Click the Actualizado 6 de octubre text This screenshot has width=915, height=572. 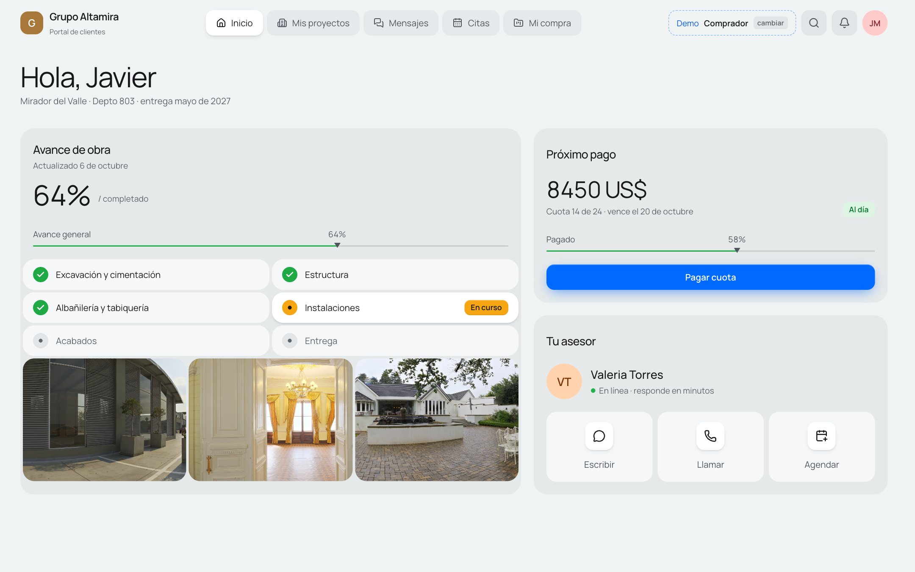point(80,166)
